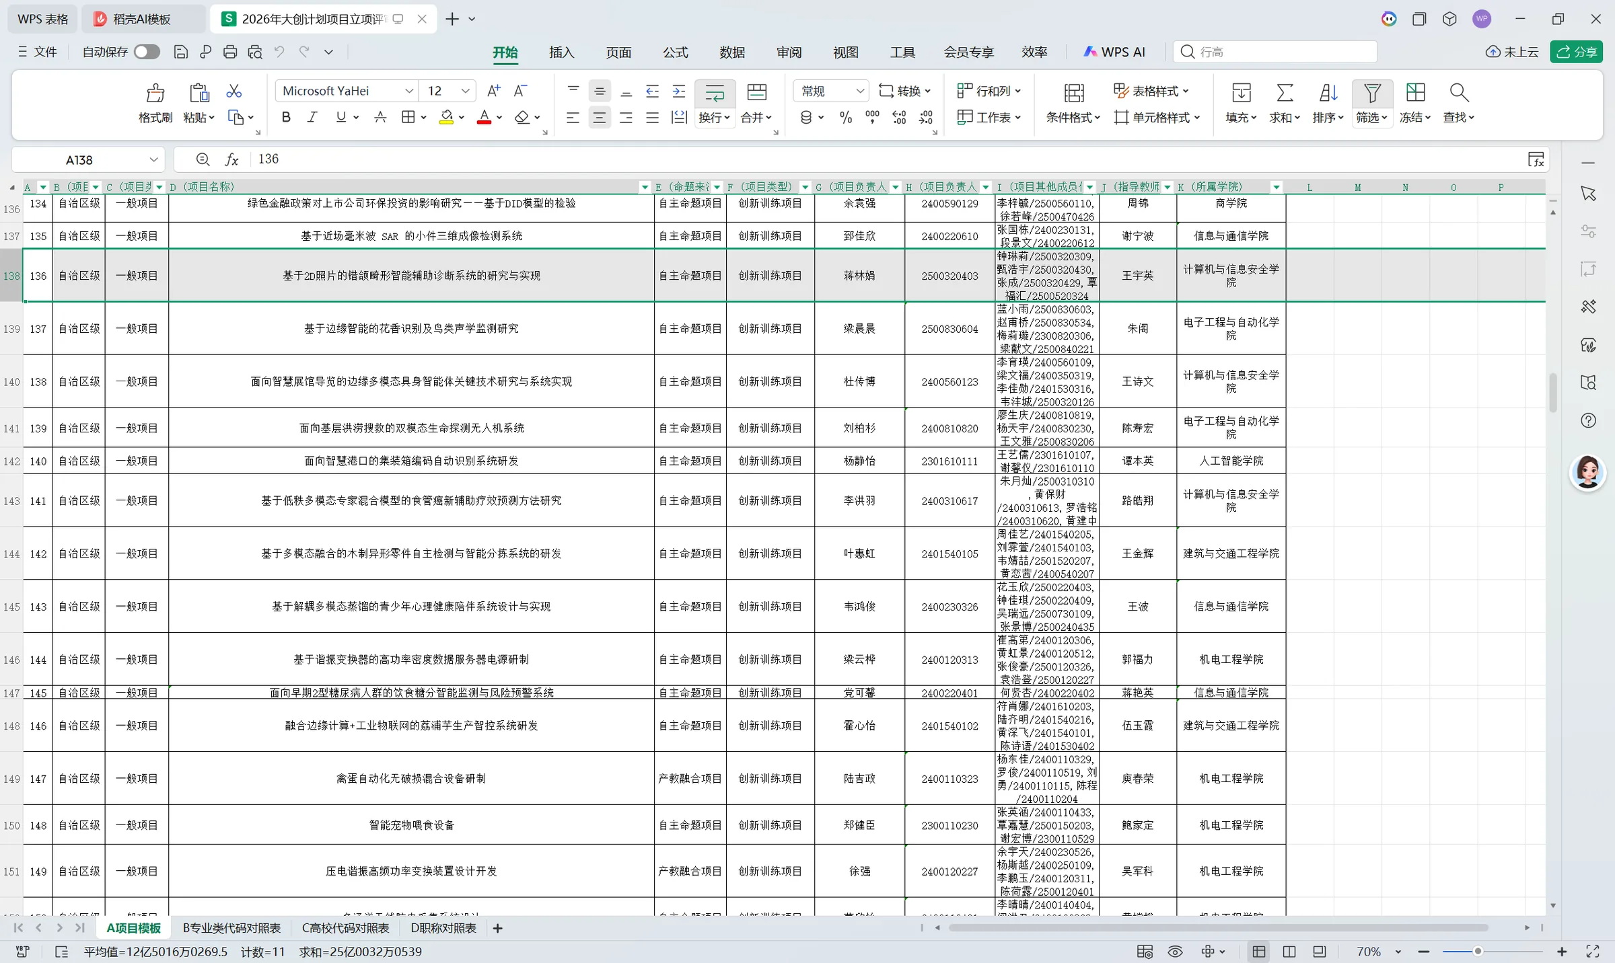The image size is (1615, 963).
Task: Toggle reading eye mode in status bar
Action: tap(1175, 952)
